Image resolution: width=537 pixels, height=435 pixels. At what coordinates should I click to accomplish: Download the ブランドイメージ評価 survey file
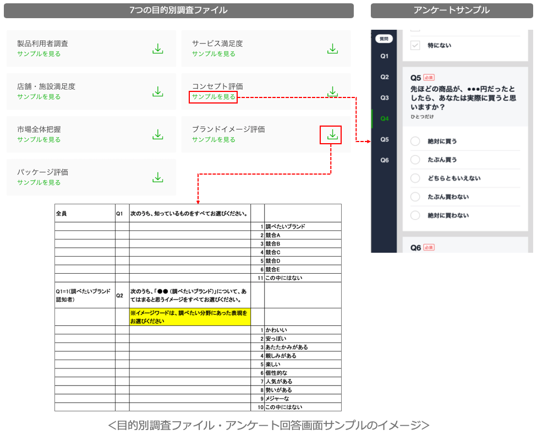tap(332, 134)
